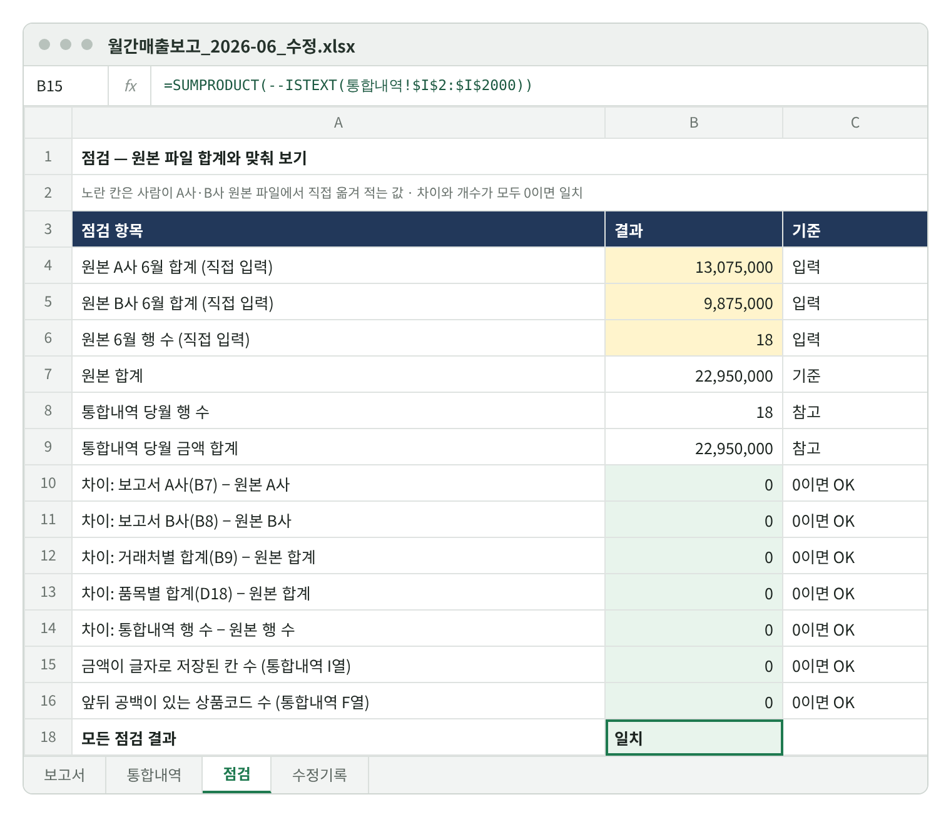Screen dimensions: 951x817
Task: Click the yellow input cell showing 18
Action: tap(694, 339)
